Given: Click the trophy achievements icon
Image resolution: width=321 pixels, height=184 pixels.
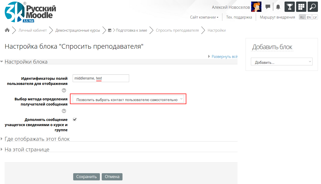Looking at the screenshot, I should [x=289, y=7].
